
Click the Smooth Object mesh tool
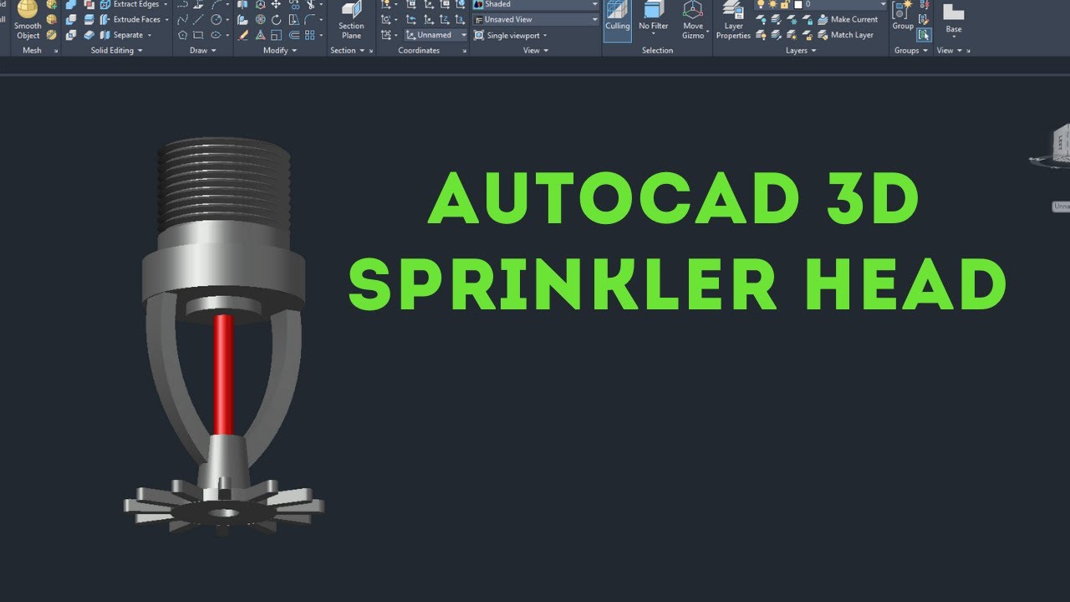tap(28, 21)
